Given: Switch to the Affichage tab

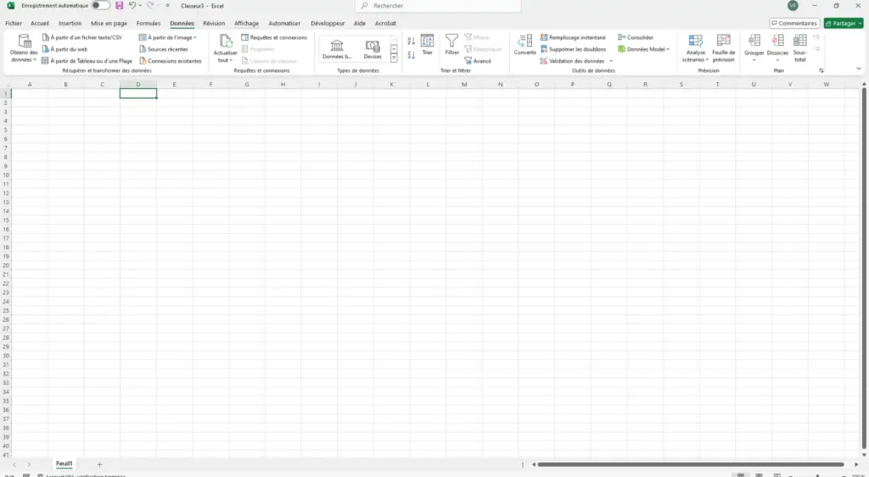Looking at the screenshot, I should click(x=247, y=23).
